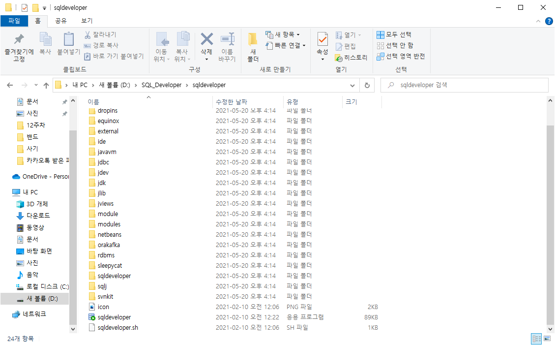Sort by the 이름 column header
The height and width of the screenshot is (345, 555).
93,102
